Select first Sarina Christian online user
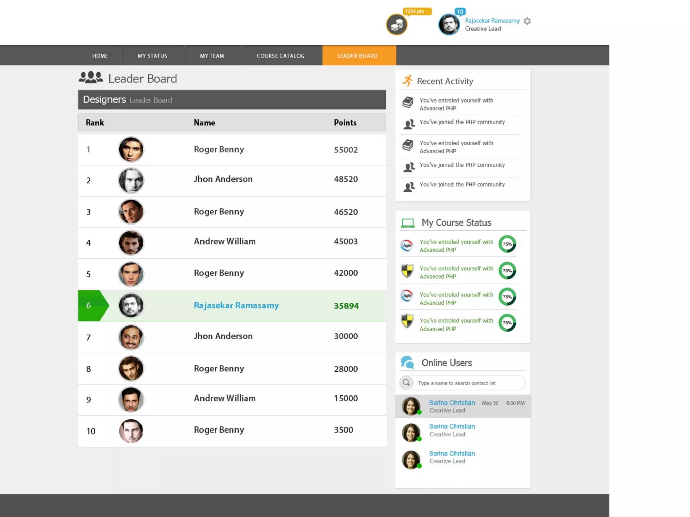690x517 pixels. click(451, 403)
